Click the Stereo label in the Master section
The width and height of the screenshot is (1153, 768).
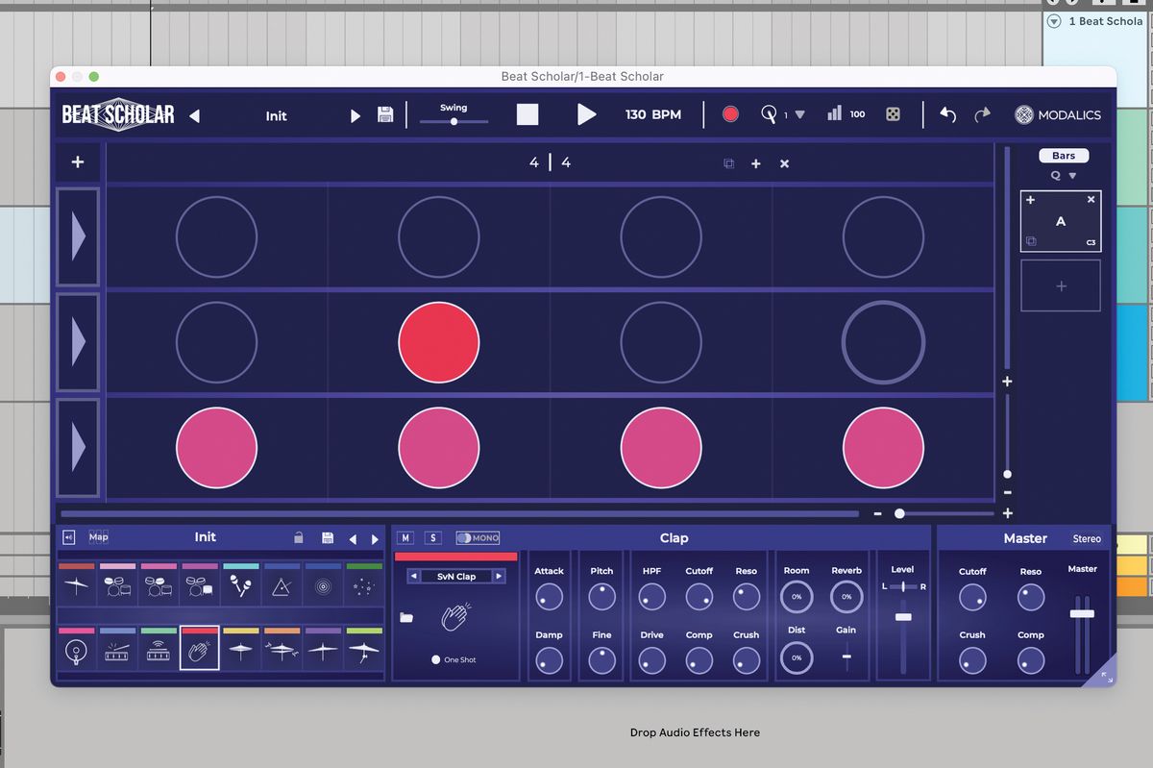click(1087, 538)
